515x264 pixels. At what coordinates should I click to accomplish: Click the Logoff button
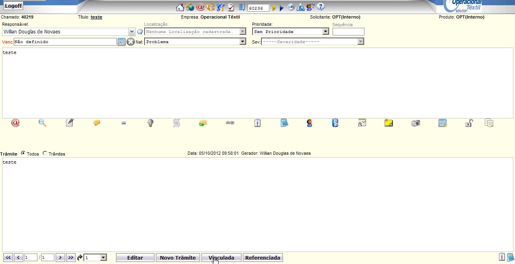click(13, 6)
